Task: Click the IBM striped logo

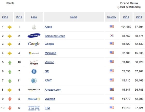Action: (34, 108)
